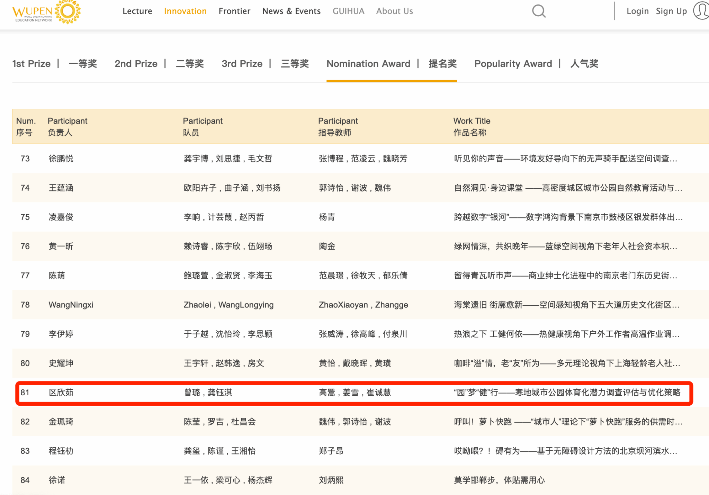The height and width of the screenshot is (495, 709).
Task: Click the user profile avatar icon
Action: coord(701,11)
